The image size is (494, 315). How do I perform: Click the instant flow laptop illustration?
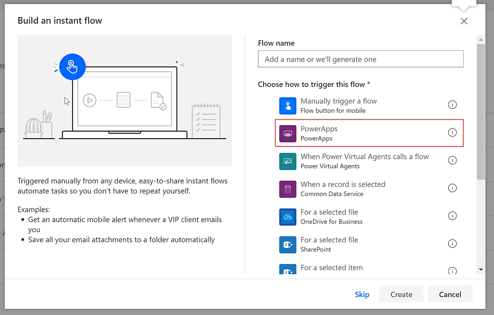[x=125, y=101]
